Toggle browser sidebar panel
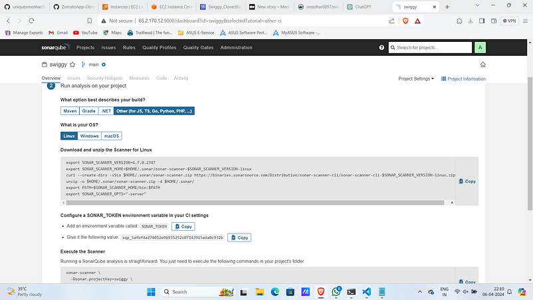This screenshot has width=533, height=300. [x=482, y=21]
